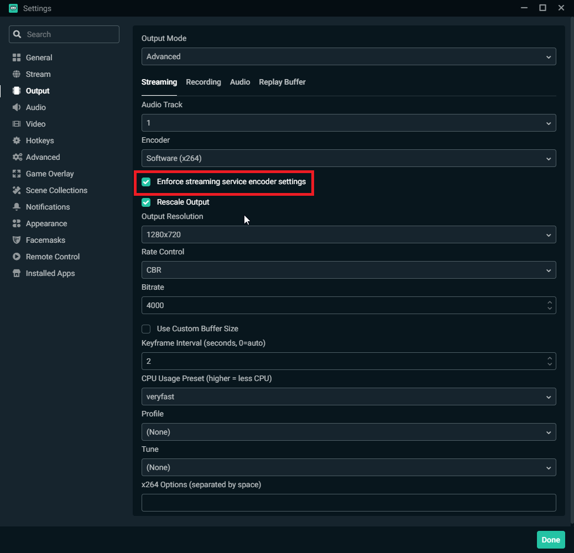Open Scene Collections settings page
The height and width of the screenshot is (553, 574).
(x=56, y=190)
